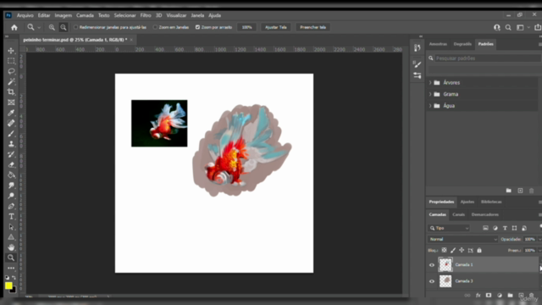Image resolution: width=542 pixels, height=305 pixels.
Task: Click the Home icon in options bar
Action: (x=14, y=27)
